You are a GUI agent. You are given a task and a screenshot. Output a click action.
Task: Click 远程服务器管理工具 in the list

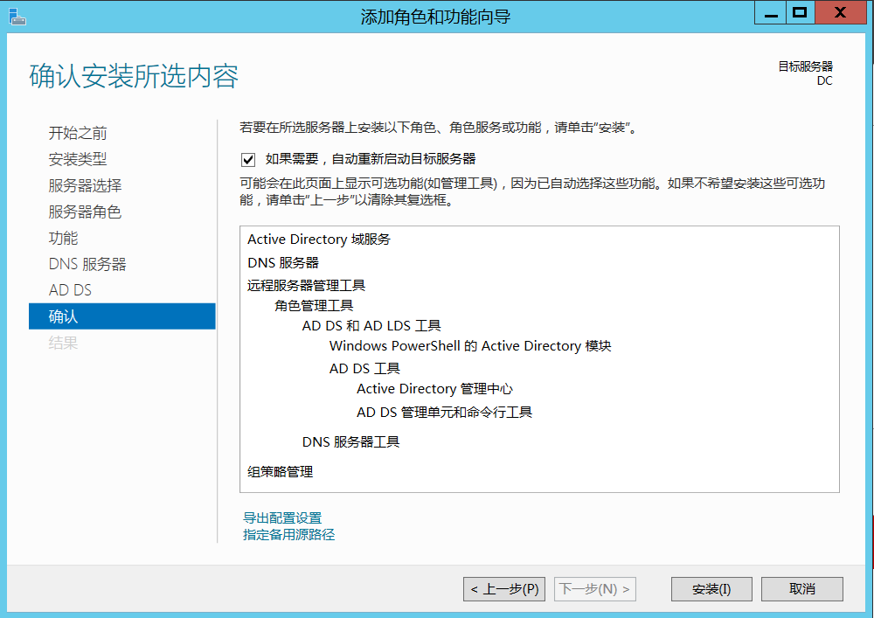(x=306, y=285)
